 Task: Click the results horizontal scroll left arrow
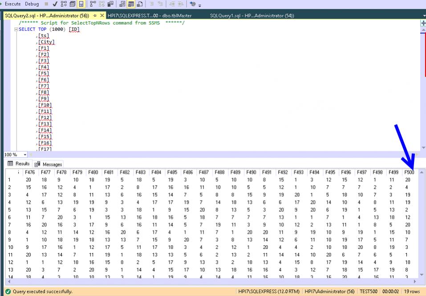pos(9,282)
